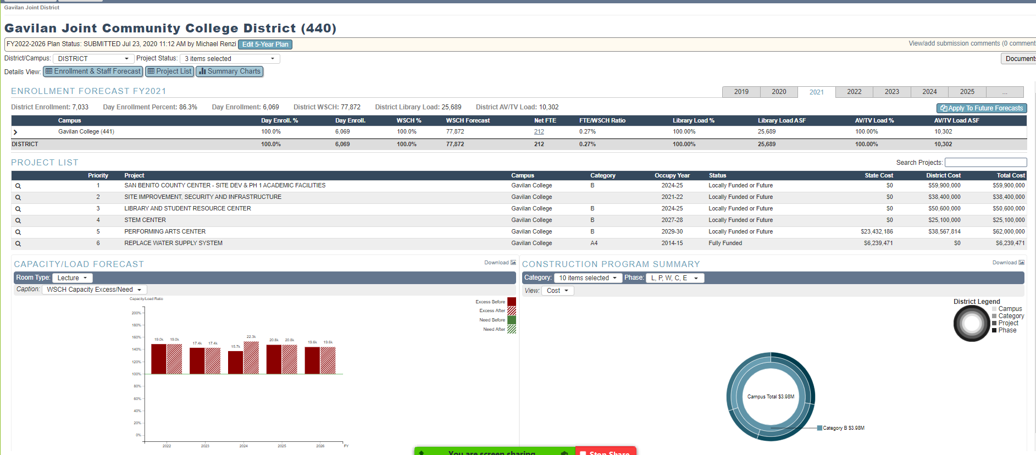Select the 2019 forecast year tab
1036x455 pixels.
pyautogui.click(x=741, y=92)
